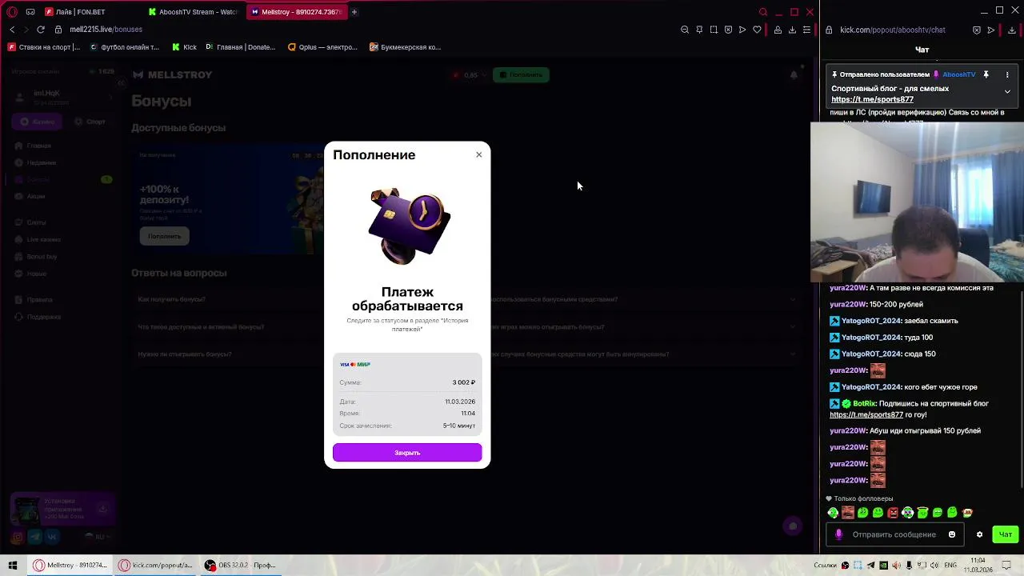Open the GX Corner gamepad icon
This screenshot has width=1024, height=576.
[30, 12]
